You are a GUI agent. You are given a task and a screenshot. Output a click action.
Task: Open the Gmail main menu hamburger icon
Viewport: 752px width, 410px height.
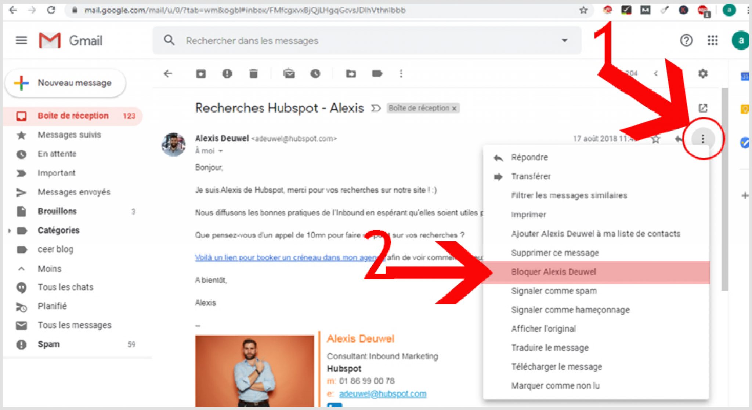coord(21,40)
